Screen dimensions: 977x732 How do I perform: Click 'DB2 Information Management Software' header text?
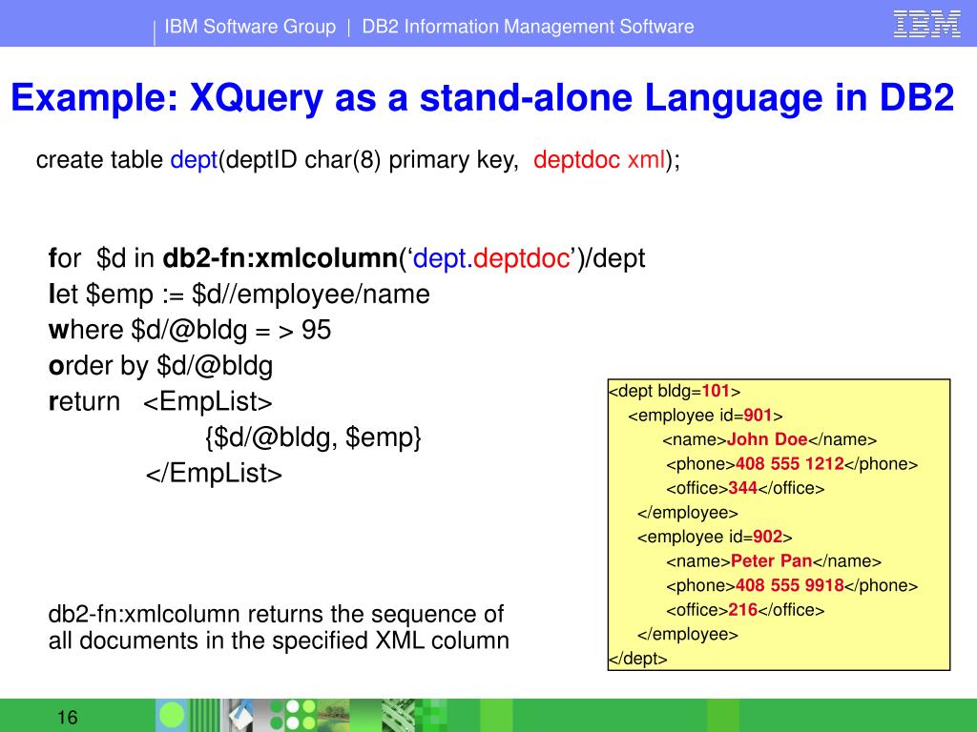coord(528,27)
